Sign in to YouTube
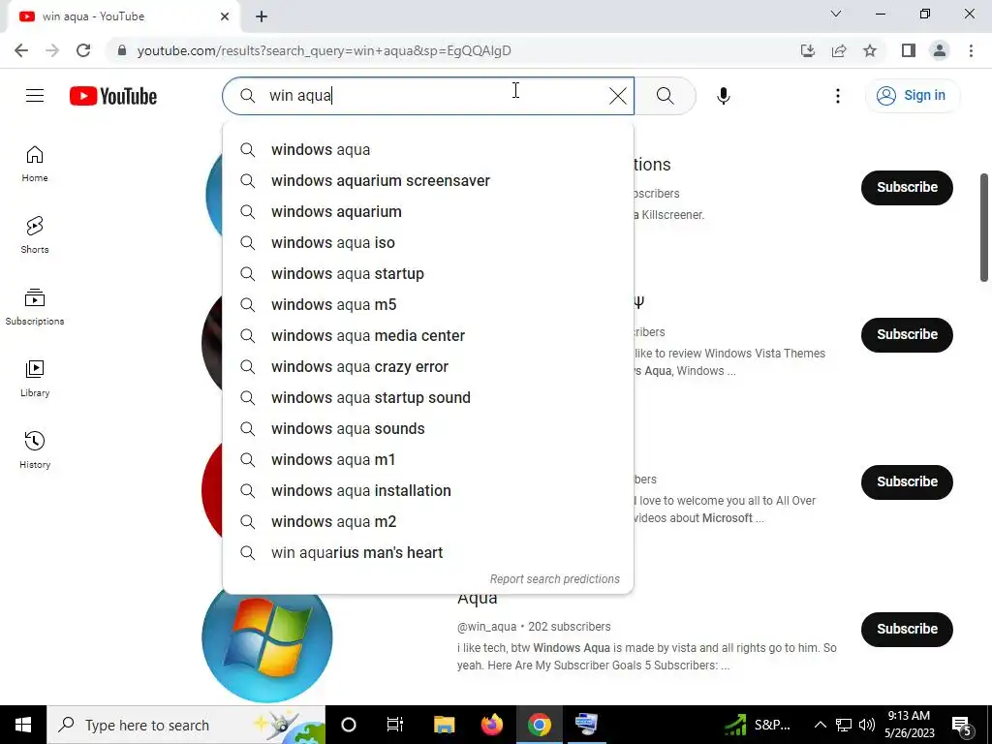992x744 pixels. 912,96
